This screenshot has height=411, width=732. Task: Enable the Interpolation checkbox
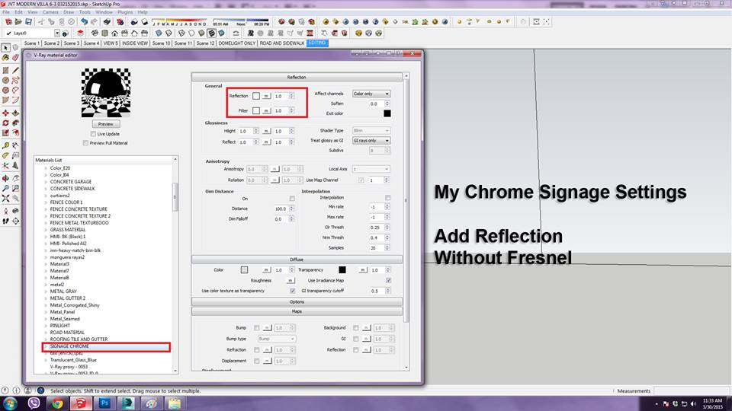(388, 198)
